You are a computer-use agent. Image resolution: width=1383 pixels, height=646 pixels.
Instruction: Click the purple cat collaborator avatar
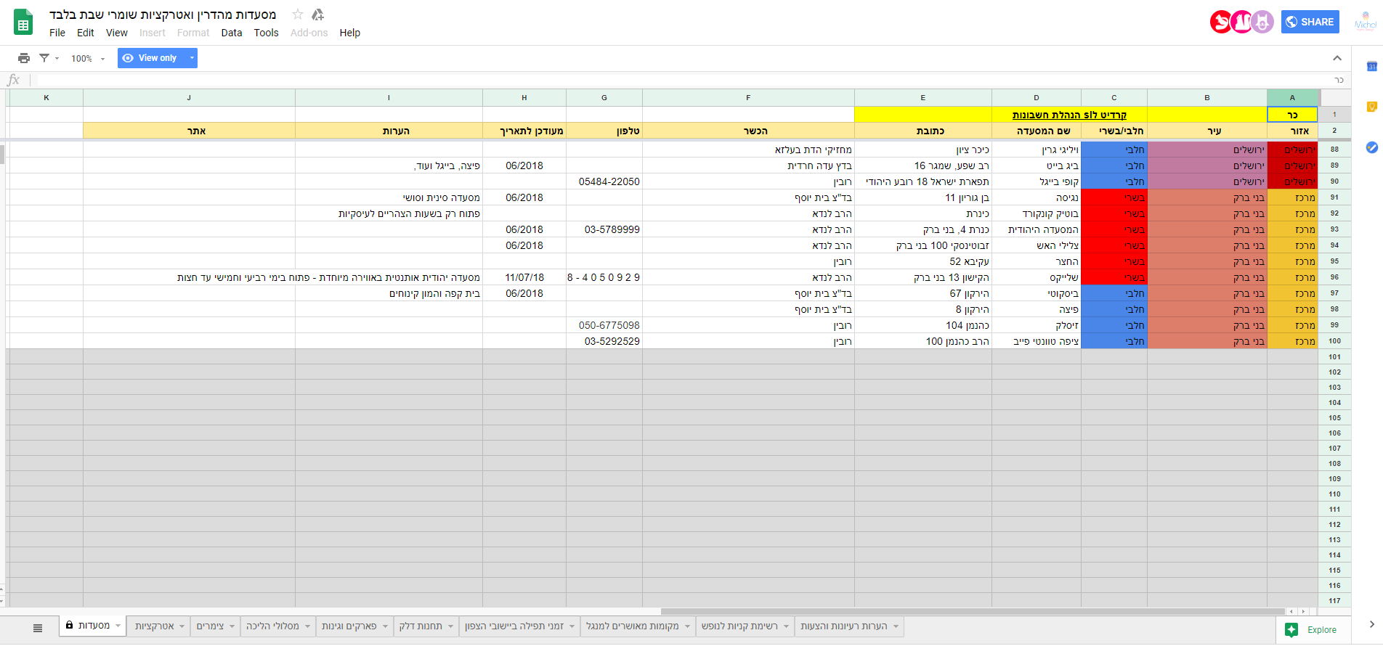coord(1262,22)
